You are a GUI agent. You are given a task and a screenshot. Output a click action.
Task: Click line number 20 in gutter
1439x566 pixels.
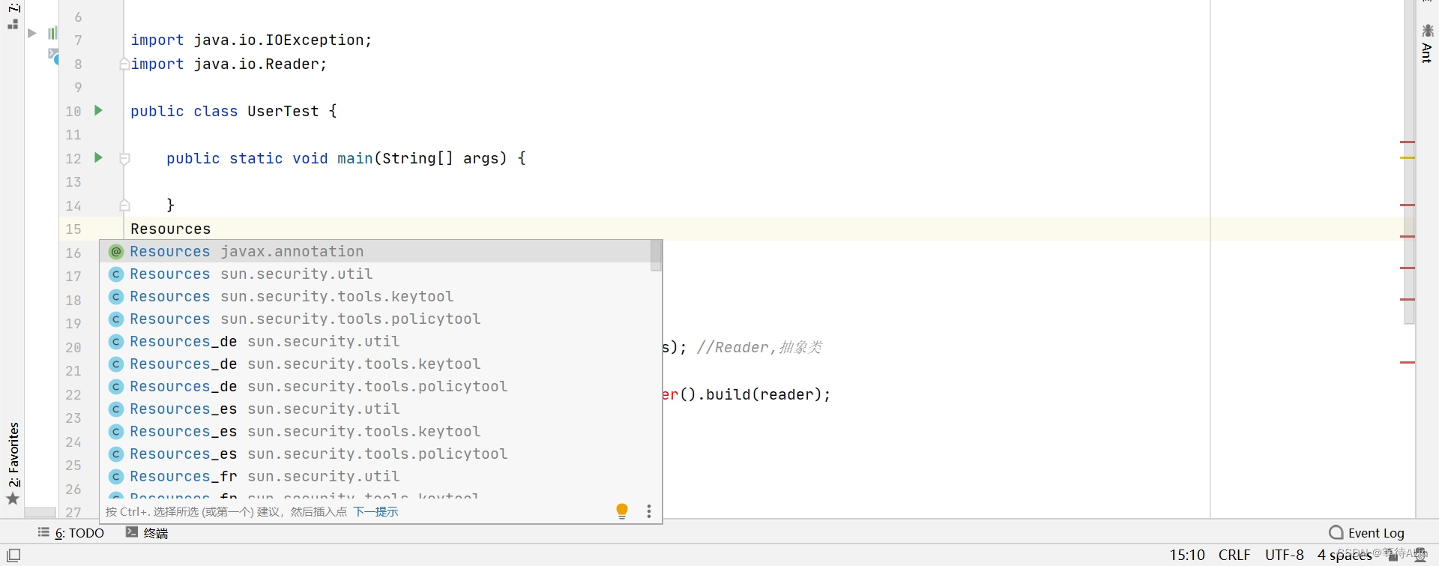(x=73, y=347)
